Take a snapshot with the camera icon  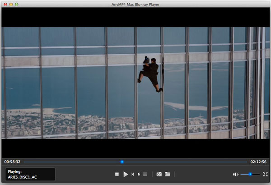pos(159,174)
